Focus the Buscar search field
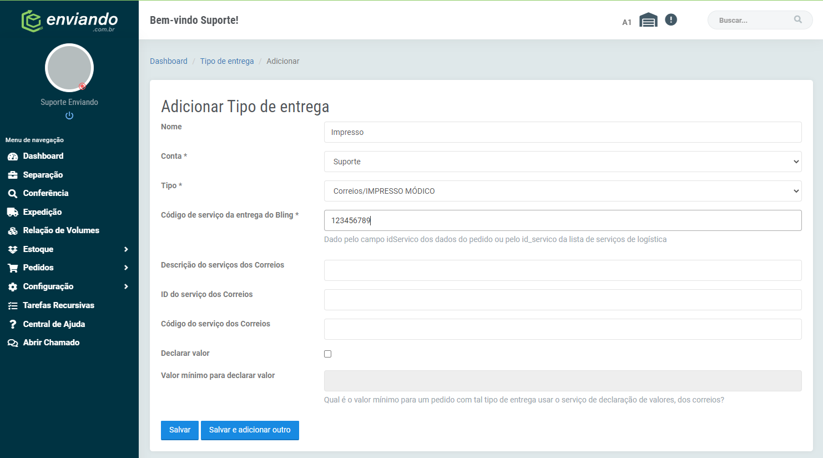Screen dimensions: 823x458 pyautogui.click(x=760, y=20)
